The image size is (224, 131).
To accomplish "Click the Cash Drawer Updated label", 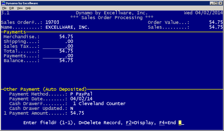I will [x=38, y=108].
